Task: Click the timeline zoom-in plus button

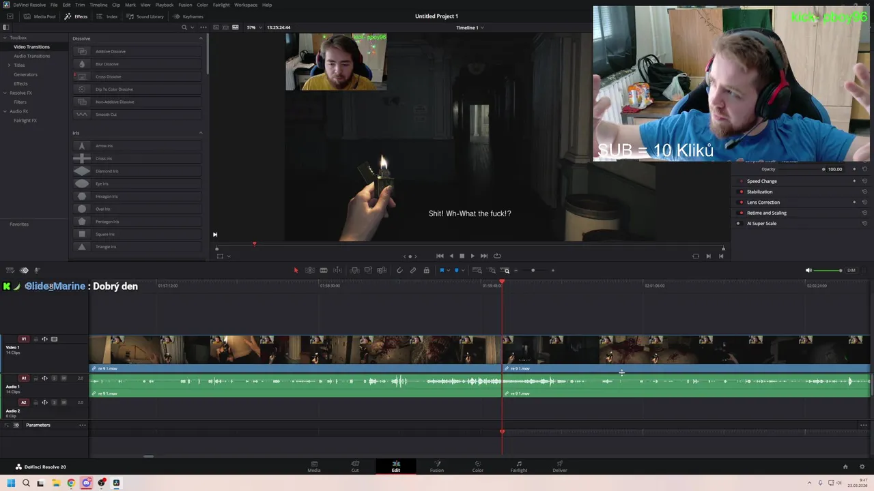Action: point(553,271)
